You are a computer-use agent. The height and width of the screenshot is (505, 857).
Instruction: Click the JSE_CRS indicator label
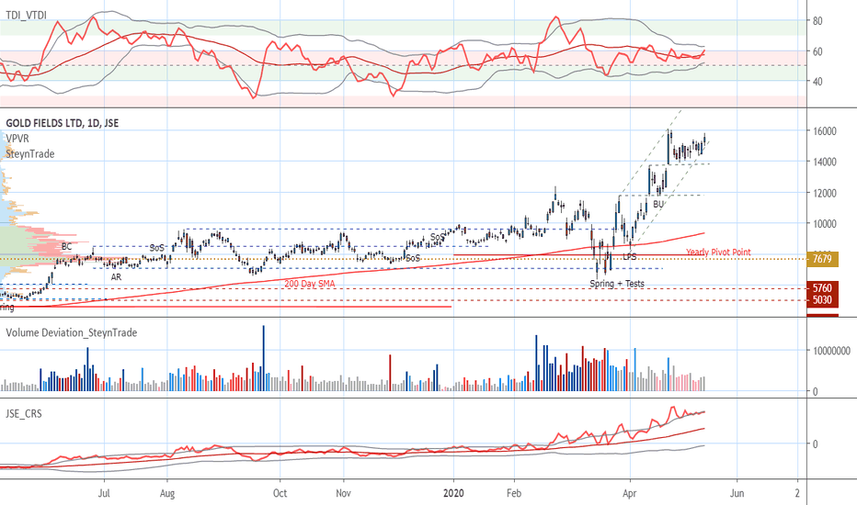coord(24,414)
